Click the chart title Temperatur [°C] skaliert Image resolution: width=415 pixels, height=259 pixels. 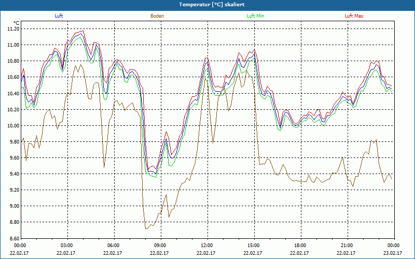[212, 5]
